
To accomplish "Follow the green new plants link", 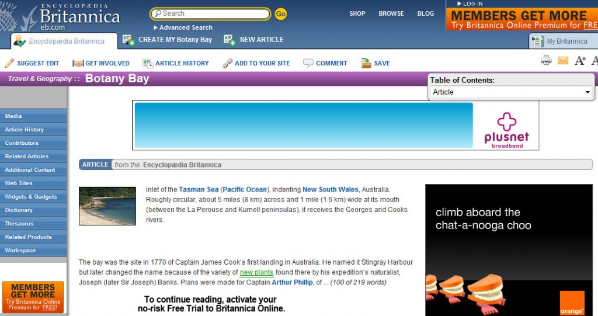I will [x=256, y=272].
